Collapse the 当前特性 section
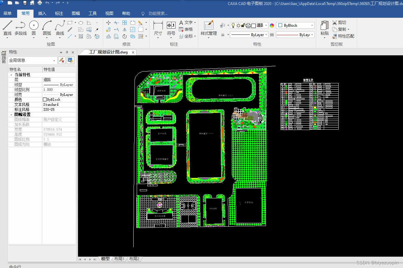The height and width of the screenshot is (268, 403). pyautogui.click(x=11, y=75)
